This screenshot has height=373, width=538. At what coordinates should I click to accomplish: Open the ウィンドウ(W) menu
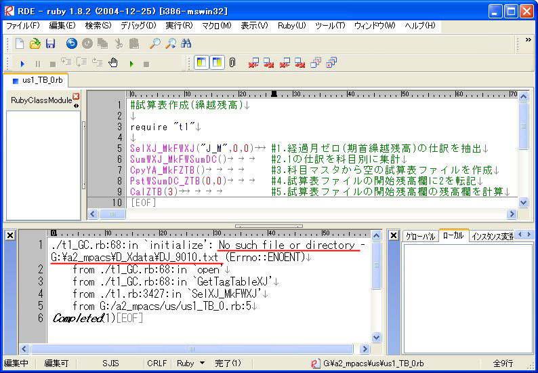click(x=375, y=26)
